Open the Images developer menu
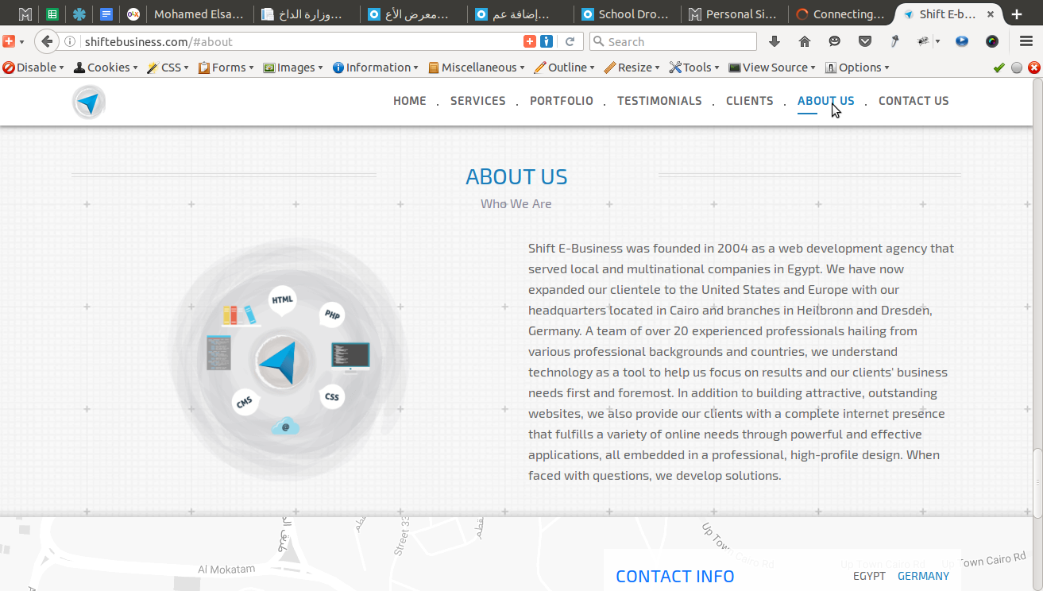 point(293,68)
